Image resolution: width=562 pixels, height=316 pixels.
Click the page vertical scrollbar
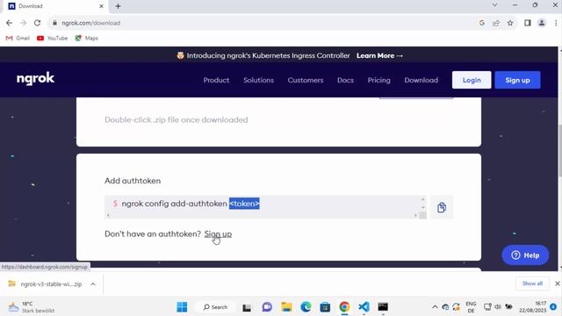(x=559, y=150)
